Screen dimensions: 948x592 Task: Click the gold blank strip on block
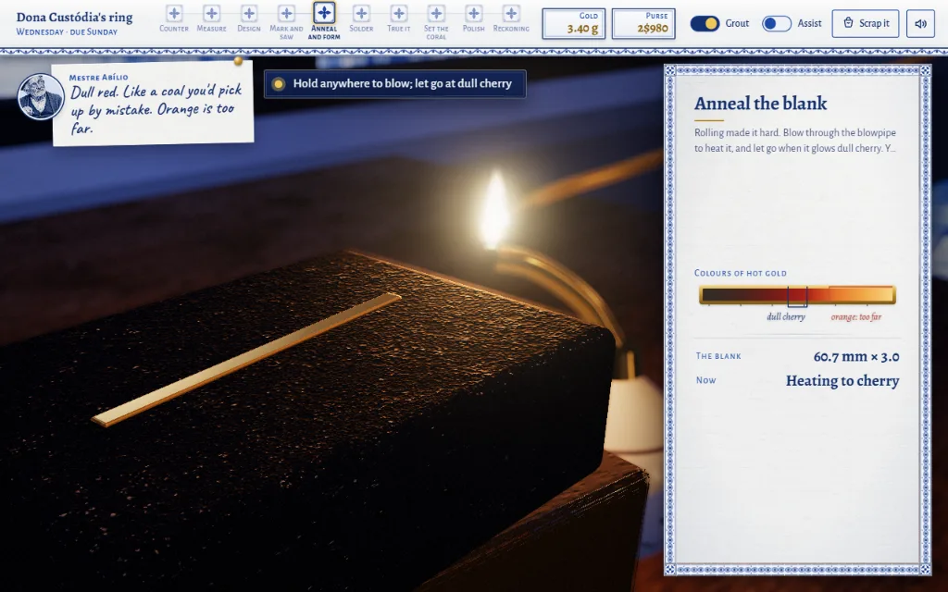[x=246, y=360]
